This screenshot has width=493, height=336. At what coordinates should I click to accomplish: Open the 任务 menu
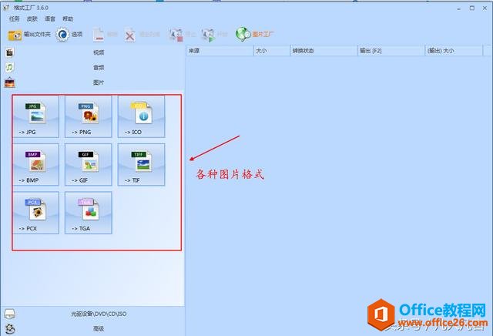pos(14,18)
